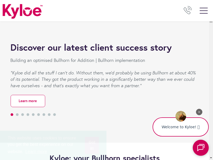Accept cookies with the 'Got it!' button

coord(92,145)
